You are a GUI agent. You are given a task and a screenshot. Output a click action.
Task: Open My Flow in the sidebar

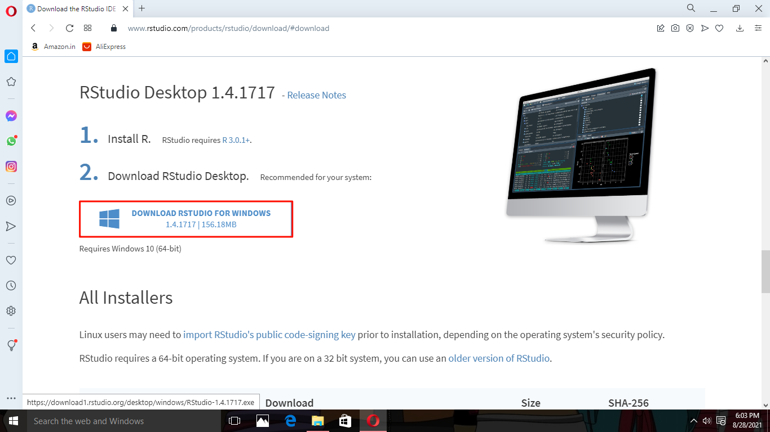11,226
